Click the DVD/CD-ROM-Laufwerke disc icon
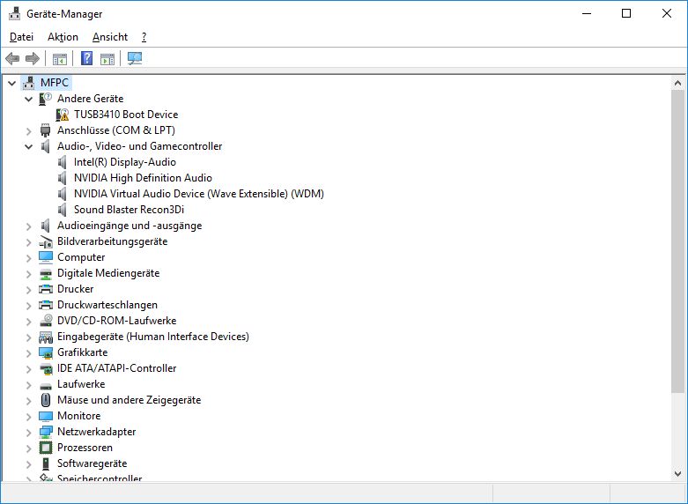This screenshot has height=504, width=688. pos(46,321)
